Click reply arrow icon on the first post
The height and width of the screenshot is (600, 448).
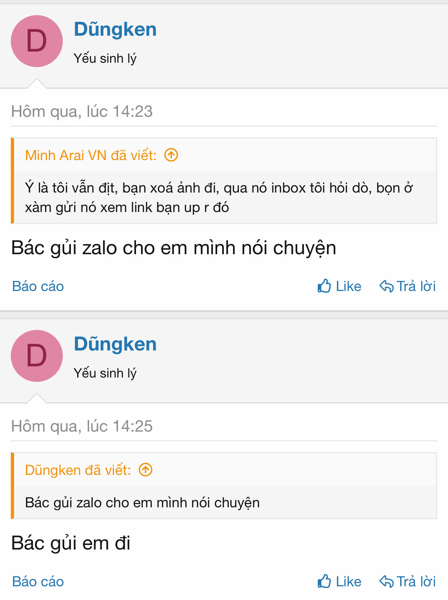tap(387, 286)
